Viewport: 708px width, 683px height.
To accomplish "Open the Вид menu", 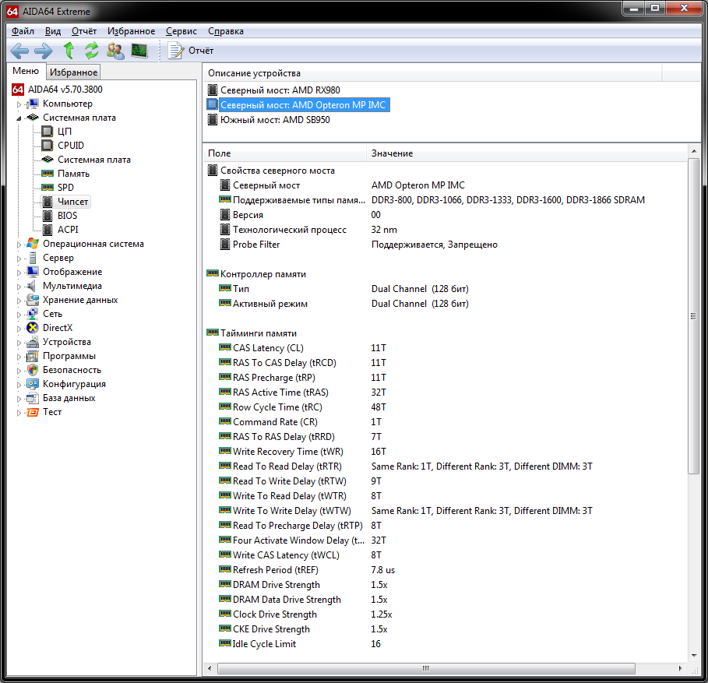I will tap(53, 31).
